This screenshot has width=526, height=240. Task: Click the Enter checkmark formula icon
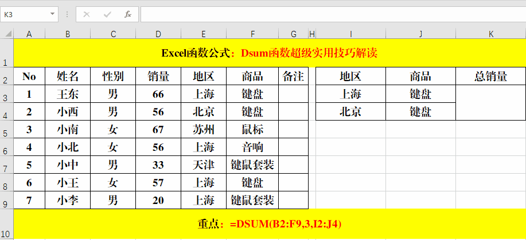107,14
